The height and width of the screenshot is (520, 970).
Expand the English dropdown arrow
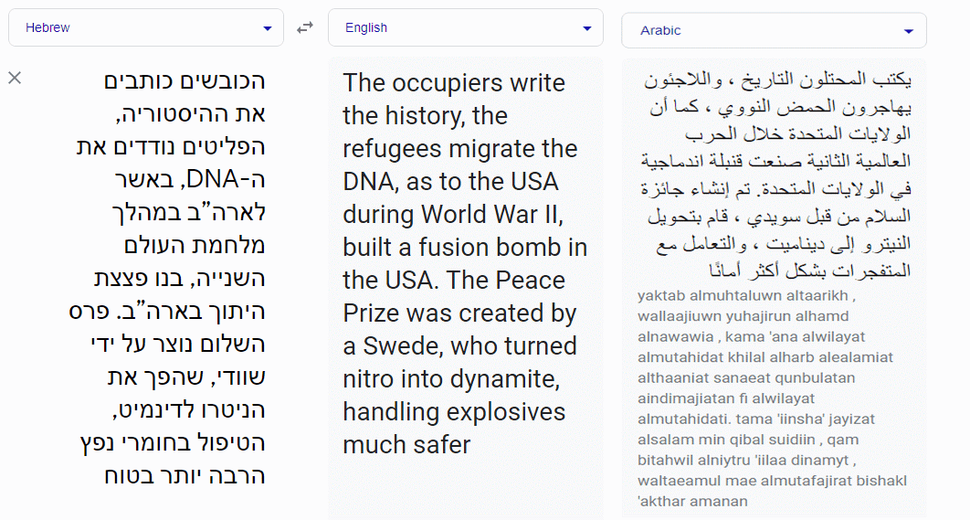tap(587, 28)
